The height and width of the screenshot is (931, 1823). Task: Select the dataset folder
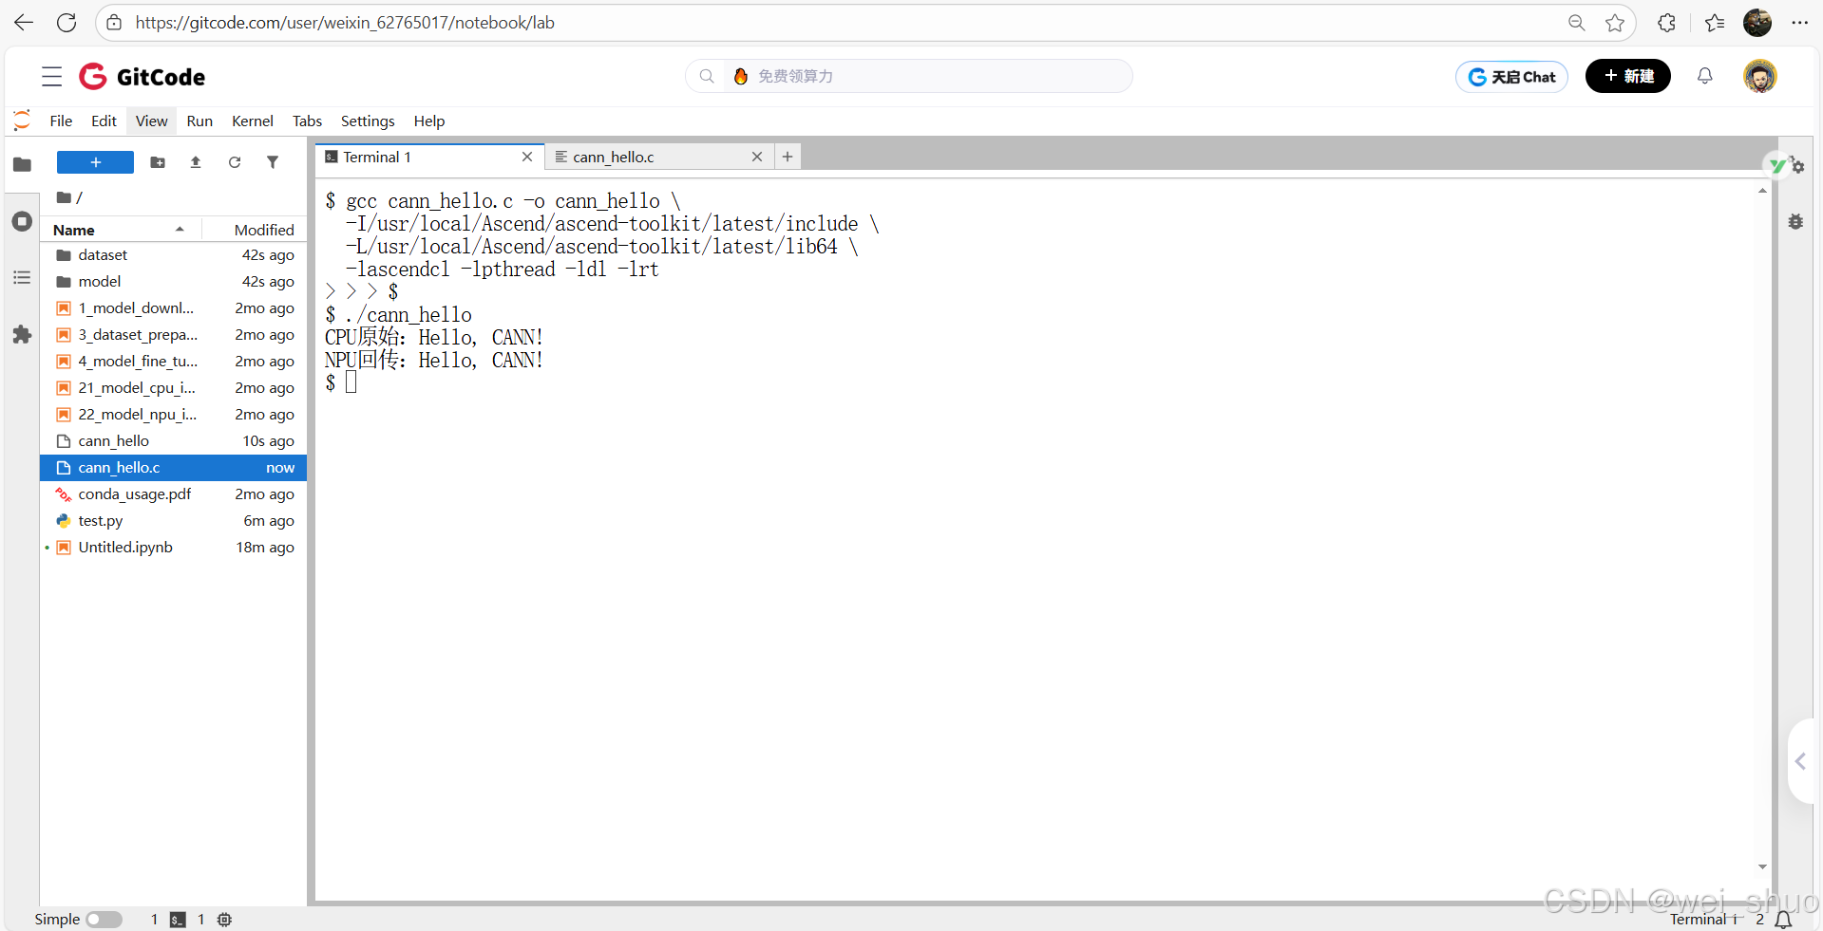(173, 255)
